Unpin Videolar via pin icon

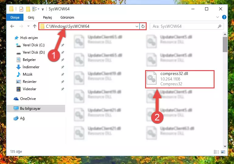coord(62,89)
